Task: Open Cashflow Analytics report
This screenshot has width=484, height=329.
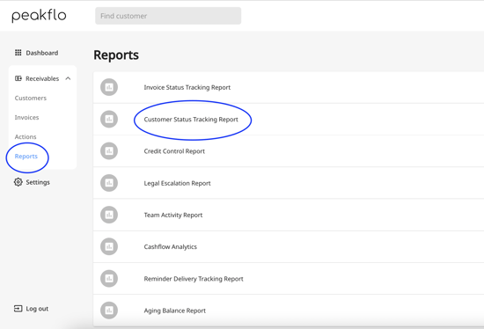Action: point(171,247)
